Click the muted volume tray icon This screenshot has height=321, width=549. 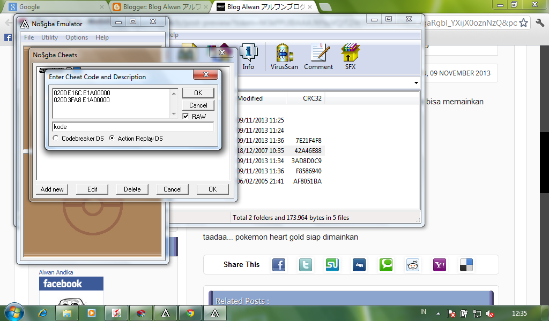coord(490,314)
